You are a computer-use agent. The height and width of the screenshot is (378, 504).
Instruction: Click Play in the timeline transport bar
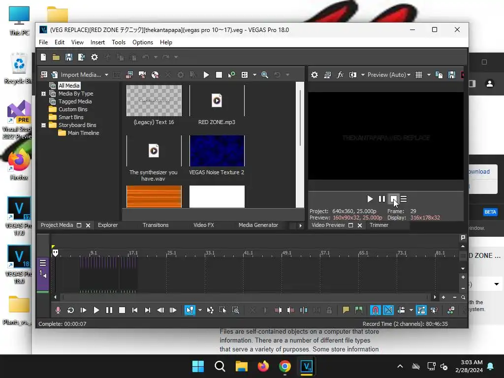tap(96, 310)
